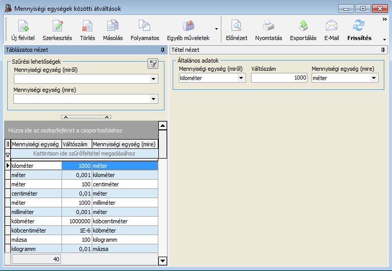Open the Előnézet preview icon
The height and width of the screenshot is (271, 392).
click(x=236, y=26)
